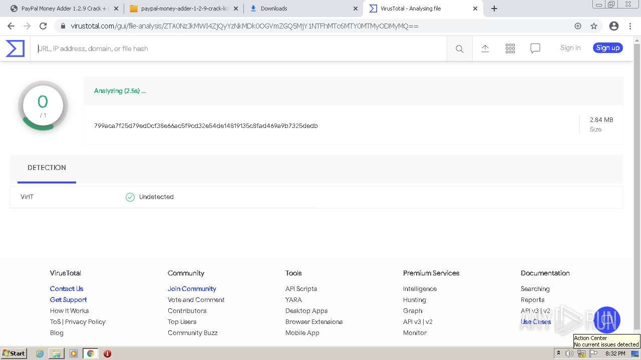Focus the URL or file hash search field
The width and height of the screenshot is (641, 360).
pos(239,48)
